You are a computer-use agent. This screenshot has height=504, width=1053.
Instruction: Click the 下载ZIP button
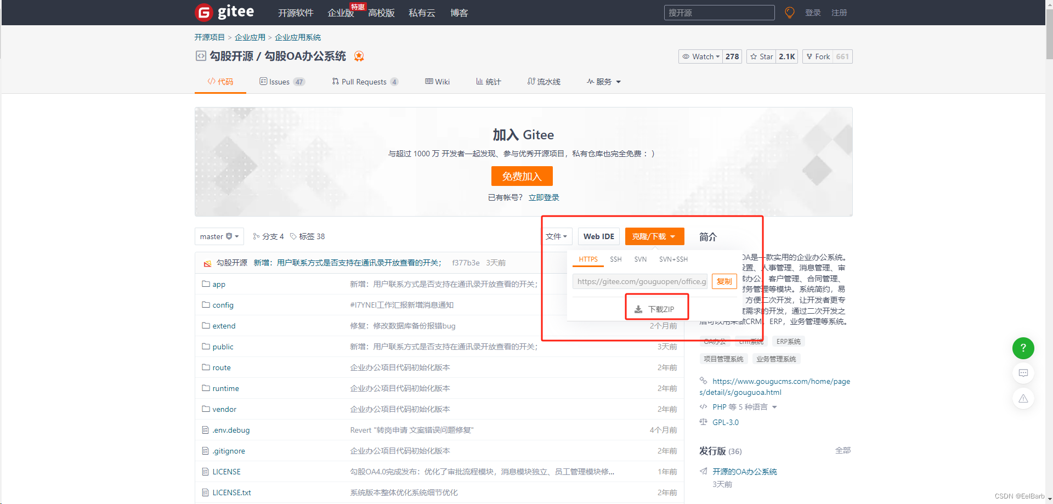pyautogui.click(x=655, y=309)
